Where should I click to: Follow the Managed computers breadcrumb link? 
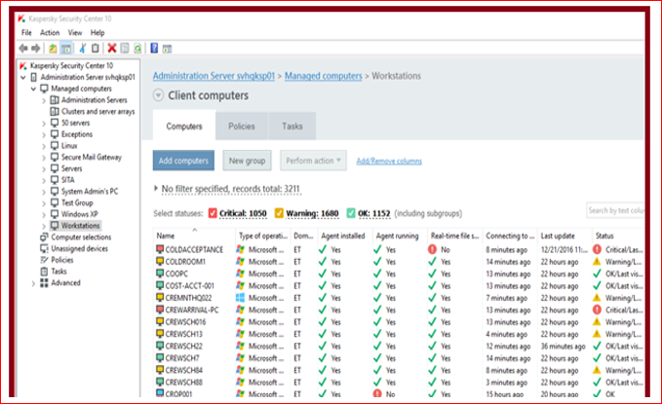point(324,76)
